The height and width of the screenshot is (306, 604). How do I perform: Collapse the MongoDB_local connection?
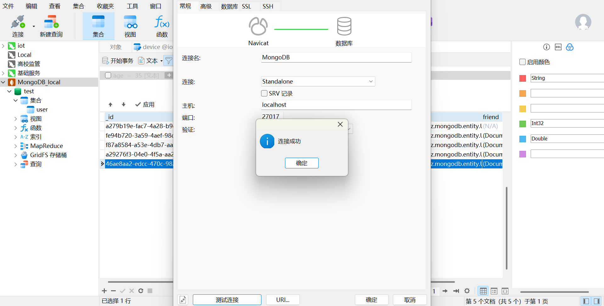[3, 82]
